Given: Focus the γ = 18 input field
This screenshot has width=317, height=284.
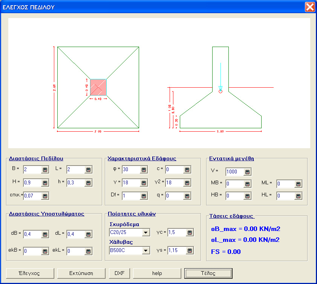Looking at the screenshot, I should click(x=131, y=183).
